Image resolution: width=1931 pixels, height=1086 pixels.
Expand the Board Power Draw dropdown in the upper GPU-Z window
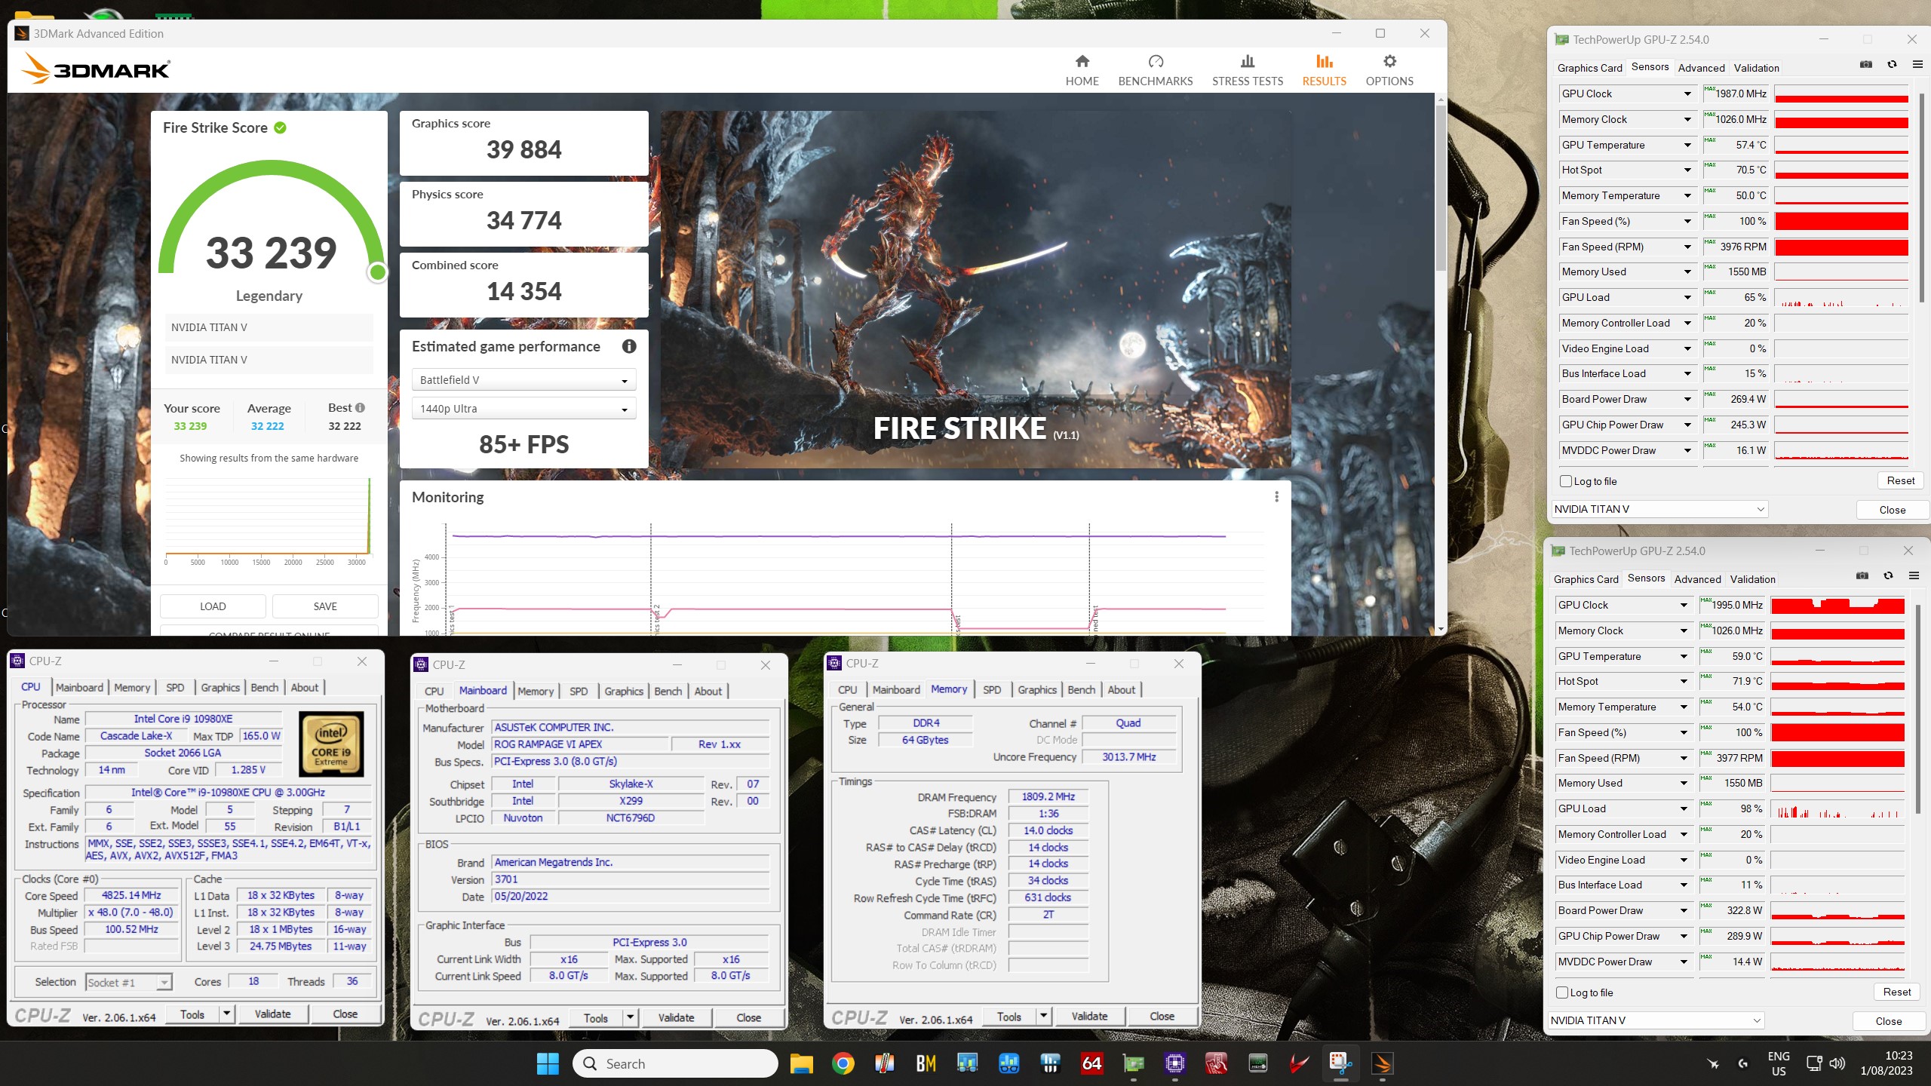pos(1687,400)
